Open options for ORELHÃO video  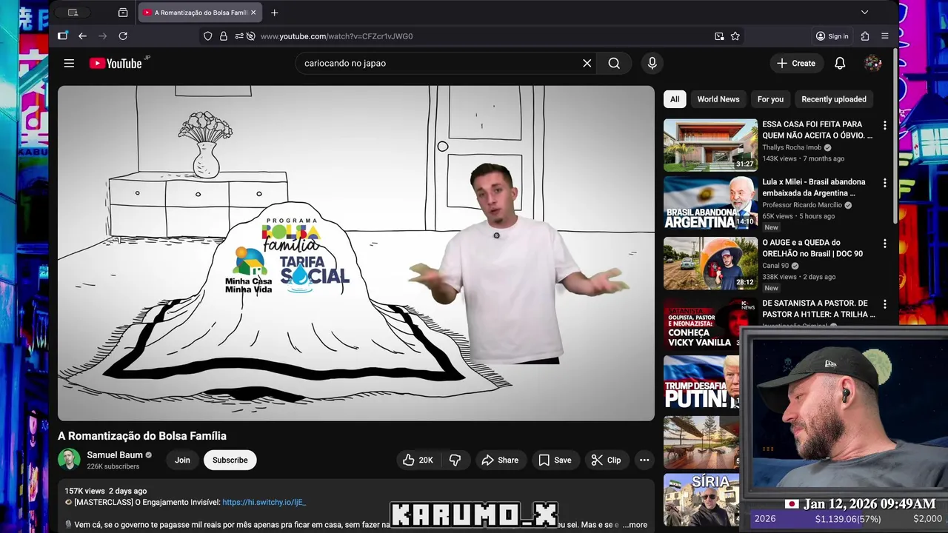[x=884, y=244]
